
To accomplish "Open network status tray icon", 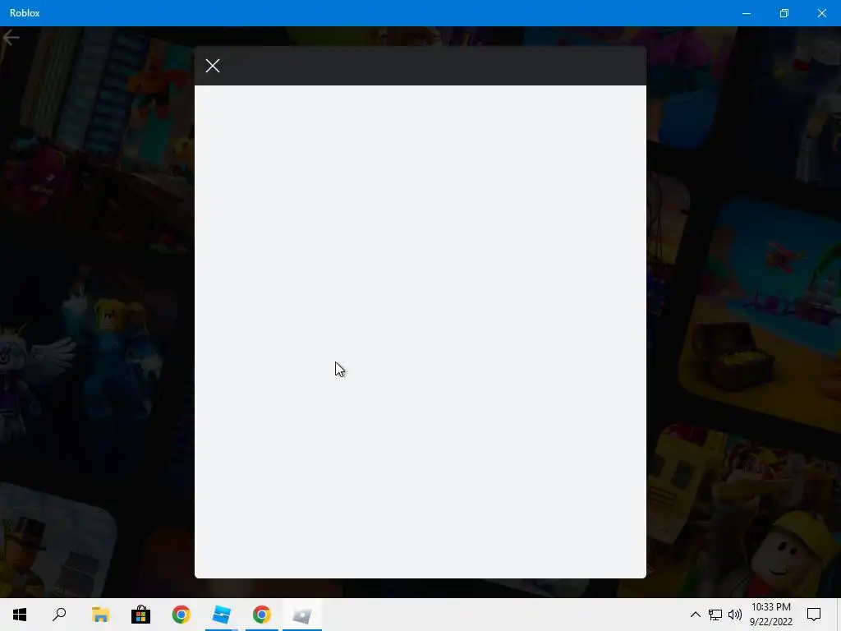I will point(715,615).
